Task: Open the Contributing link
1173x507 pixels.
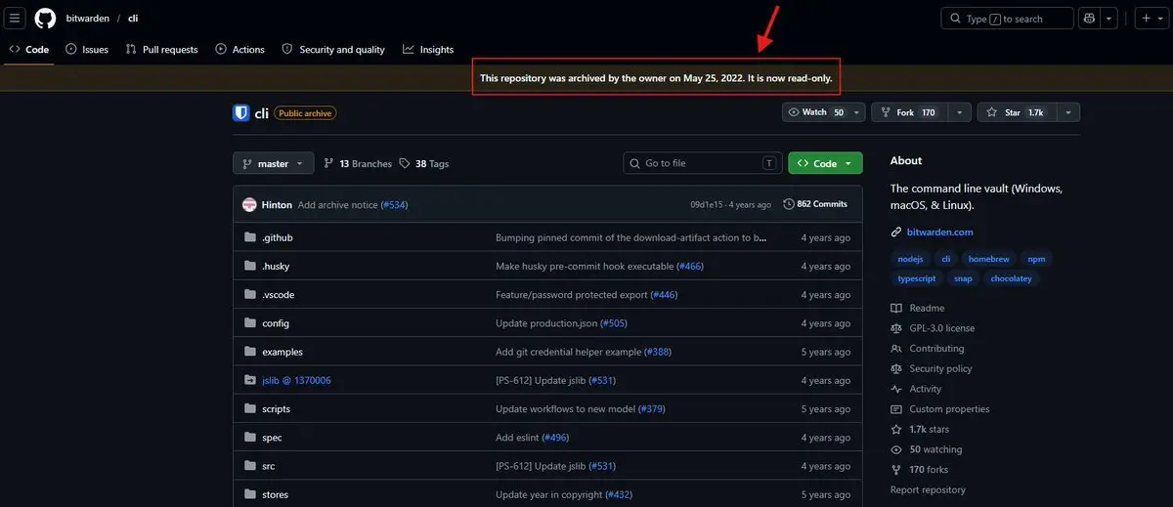Action: (x=927, y=349)
